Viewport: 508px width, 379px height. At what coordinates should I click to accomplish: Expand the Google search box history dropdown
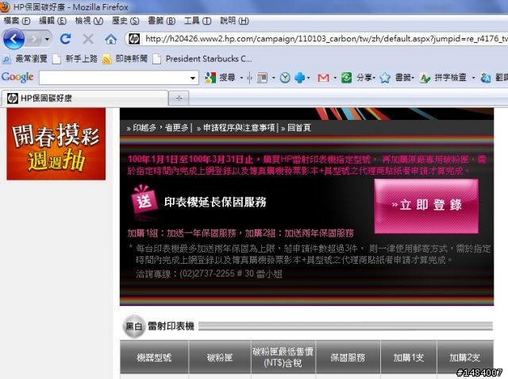click(193, 78)
